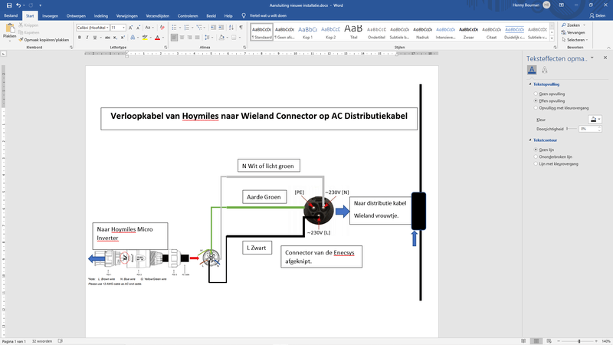Select Lijn met kleurovergang option
This screenshot has height=345, width=613.
pos(556,164)
